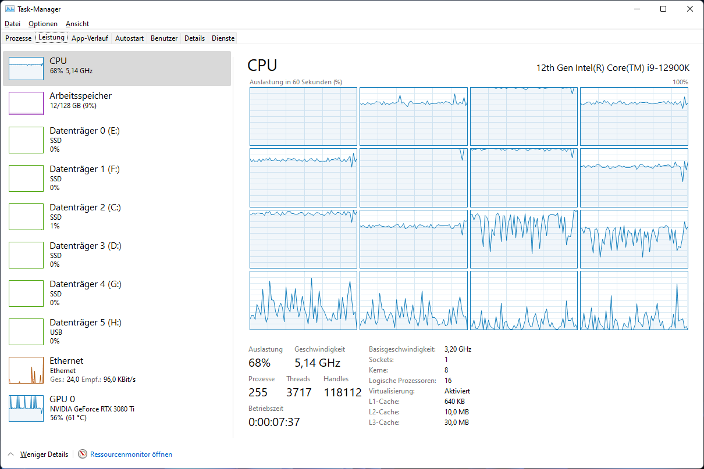Screen dimensions: 704x469
Task: View Datenträger 0 (E:) statistics
Action: (x=87, y=139)
